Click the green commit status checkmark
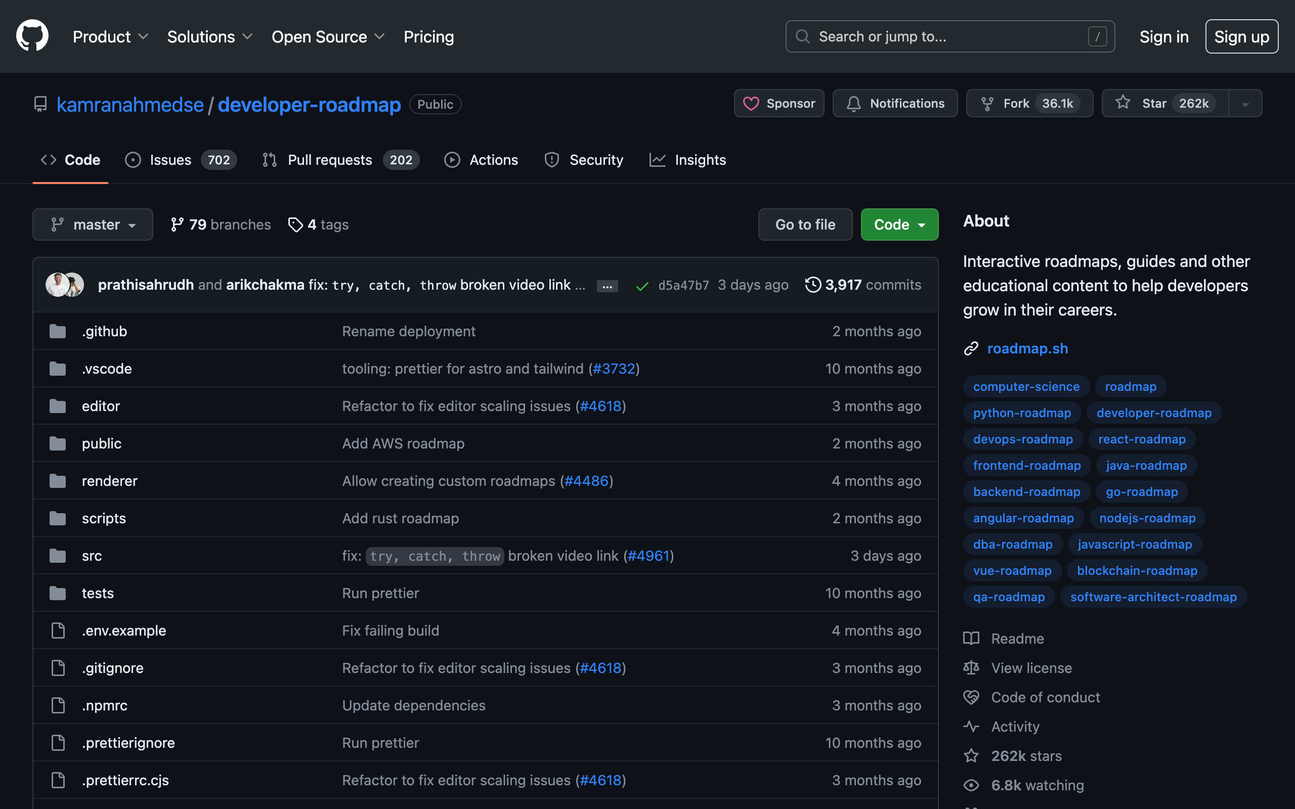Screen dimensions: 1295x809 point(642,286)
